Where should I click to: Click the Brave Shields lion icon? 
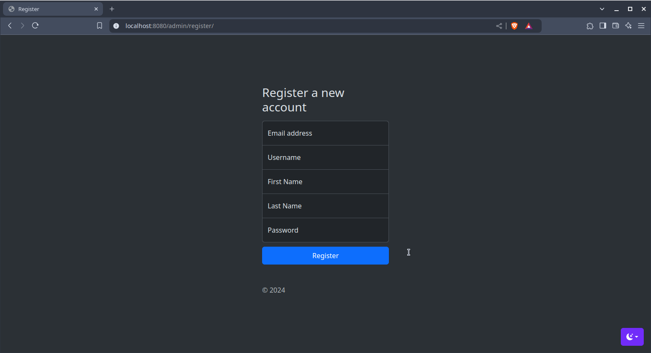click(514, 26)
